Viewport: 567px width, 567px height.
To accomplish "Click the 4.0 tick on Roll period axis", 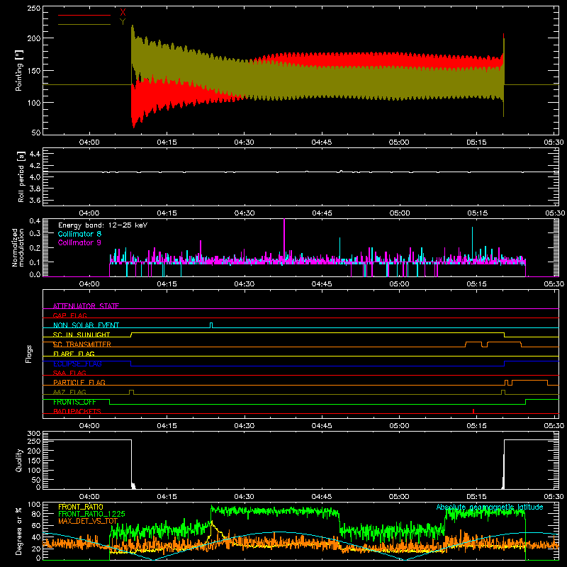I will pos(35,176).
